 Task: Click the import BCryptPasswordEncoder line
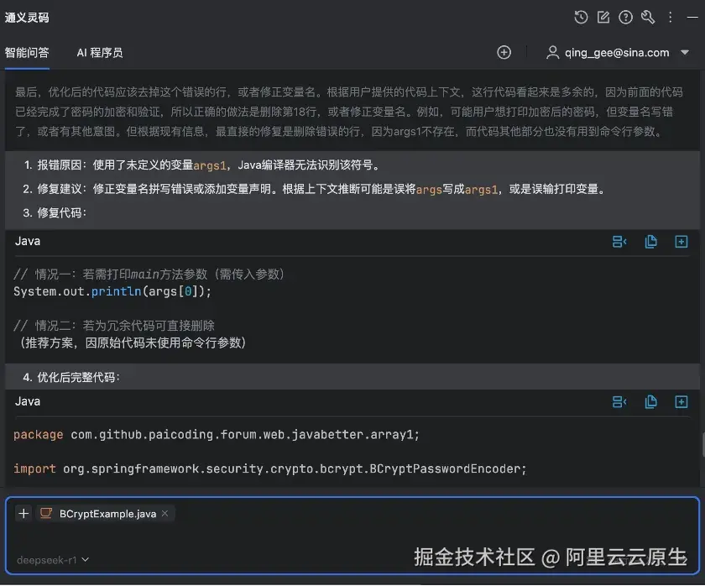tap(269, 468)
